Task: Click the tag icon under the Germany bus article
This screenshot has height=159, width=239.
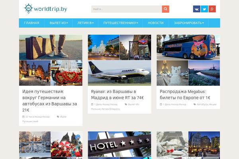Action: (58, 117)
